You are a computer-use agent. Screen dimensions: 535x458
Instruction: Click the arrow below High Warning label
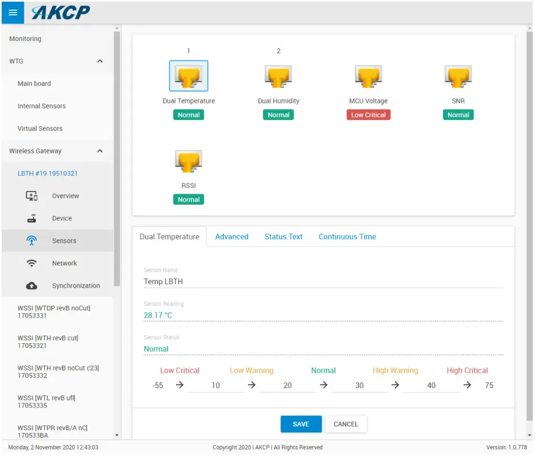(395, 385)
